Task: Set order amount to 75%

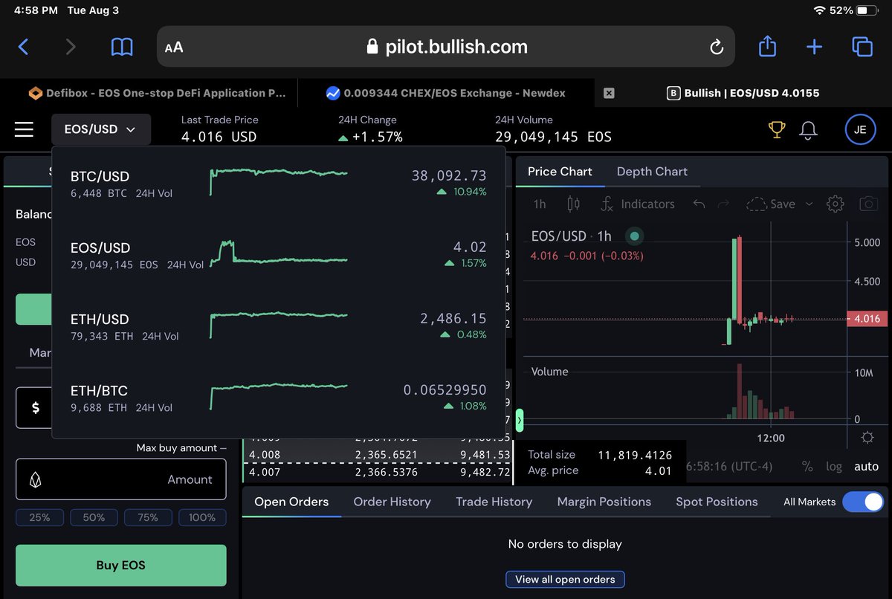Action: 148,517
